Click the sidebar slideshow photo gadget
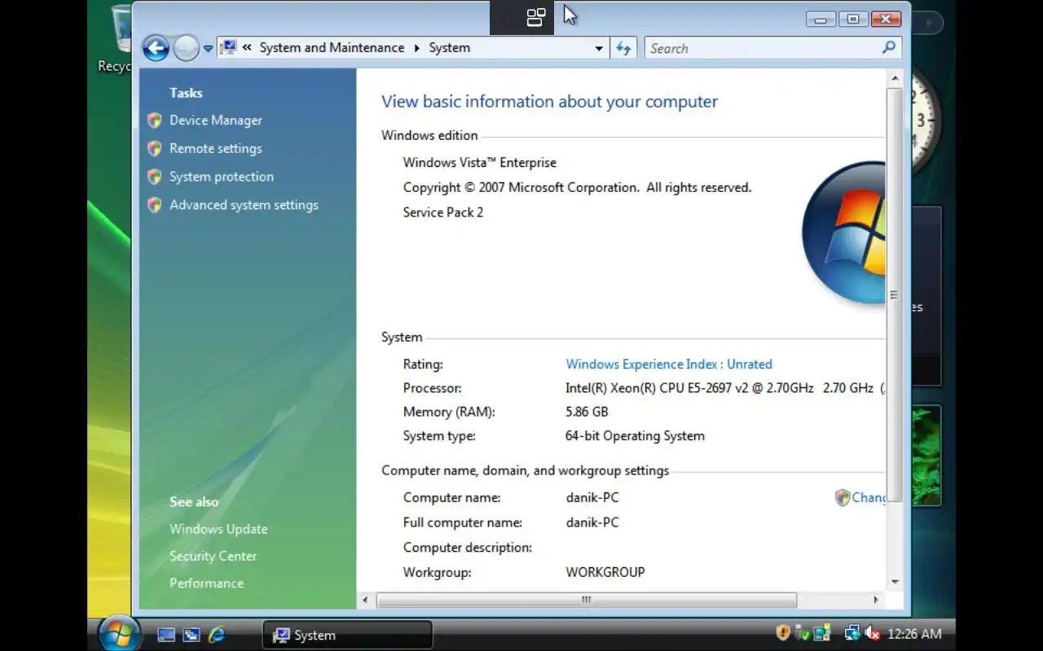This screenshot has height=651, width=1043. point(926,456)
